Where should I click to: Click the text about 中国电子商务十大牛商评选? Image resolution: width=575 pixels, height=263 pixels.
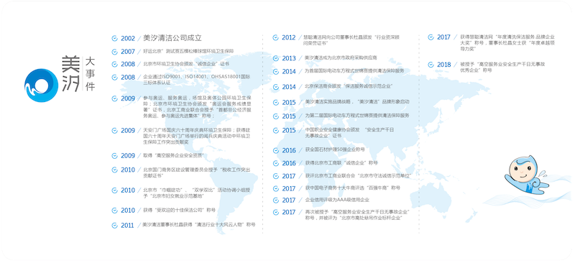click(352, 188)
